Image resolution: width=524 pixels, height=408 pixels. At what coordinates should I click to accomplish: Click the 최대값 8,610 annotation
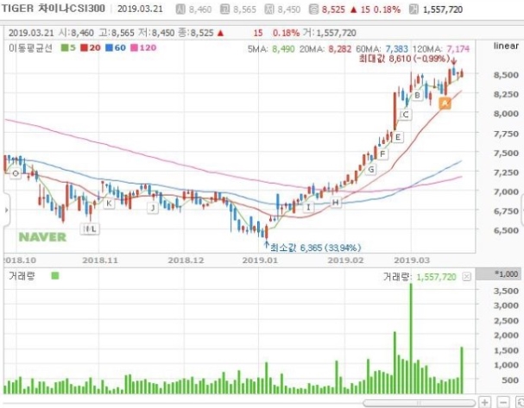pyautogui.click(x=404, y=60)
